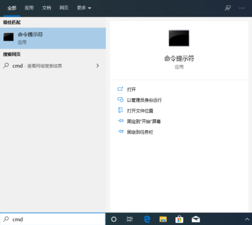This screenshot has height=225, width=252.
Task: Switch to the 文档 tab
Action: point(46,8)
